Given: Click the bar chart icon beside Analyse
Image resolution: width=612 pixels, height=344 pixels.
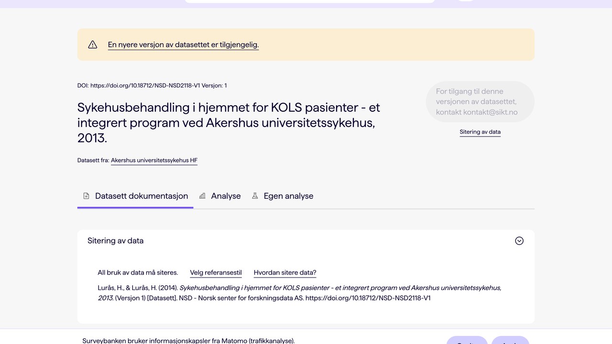Looking at the screenshot, I should 202,196.
